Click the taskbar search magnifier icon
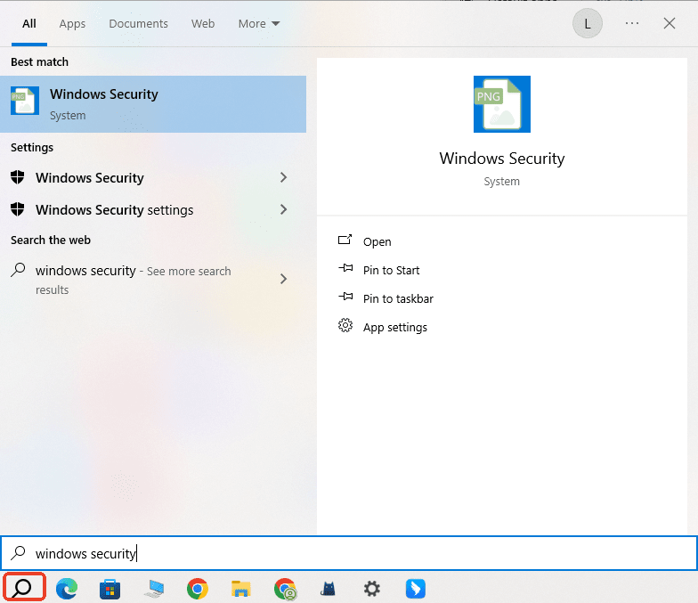Viewport: 698px width, 603px height. coord(24,588)
